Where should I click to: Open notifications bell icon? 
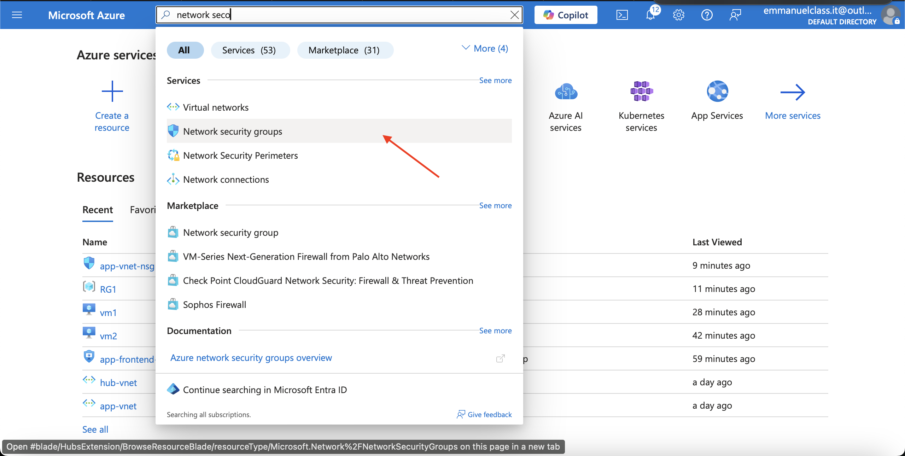coord(650,15)
